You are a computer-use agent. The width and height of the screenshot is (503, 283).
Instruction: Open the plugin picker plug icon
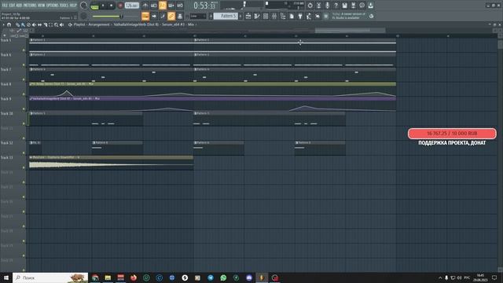click(300, 16)
